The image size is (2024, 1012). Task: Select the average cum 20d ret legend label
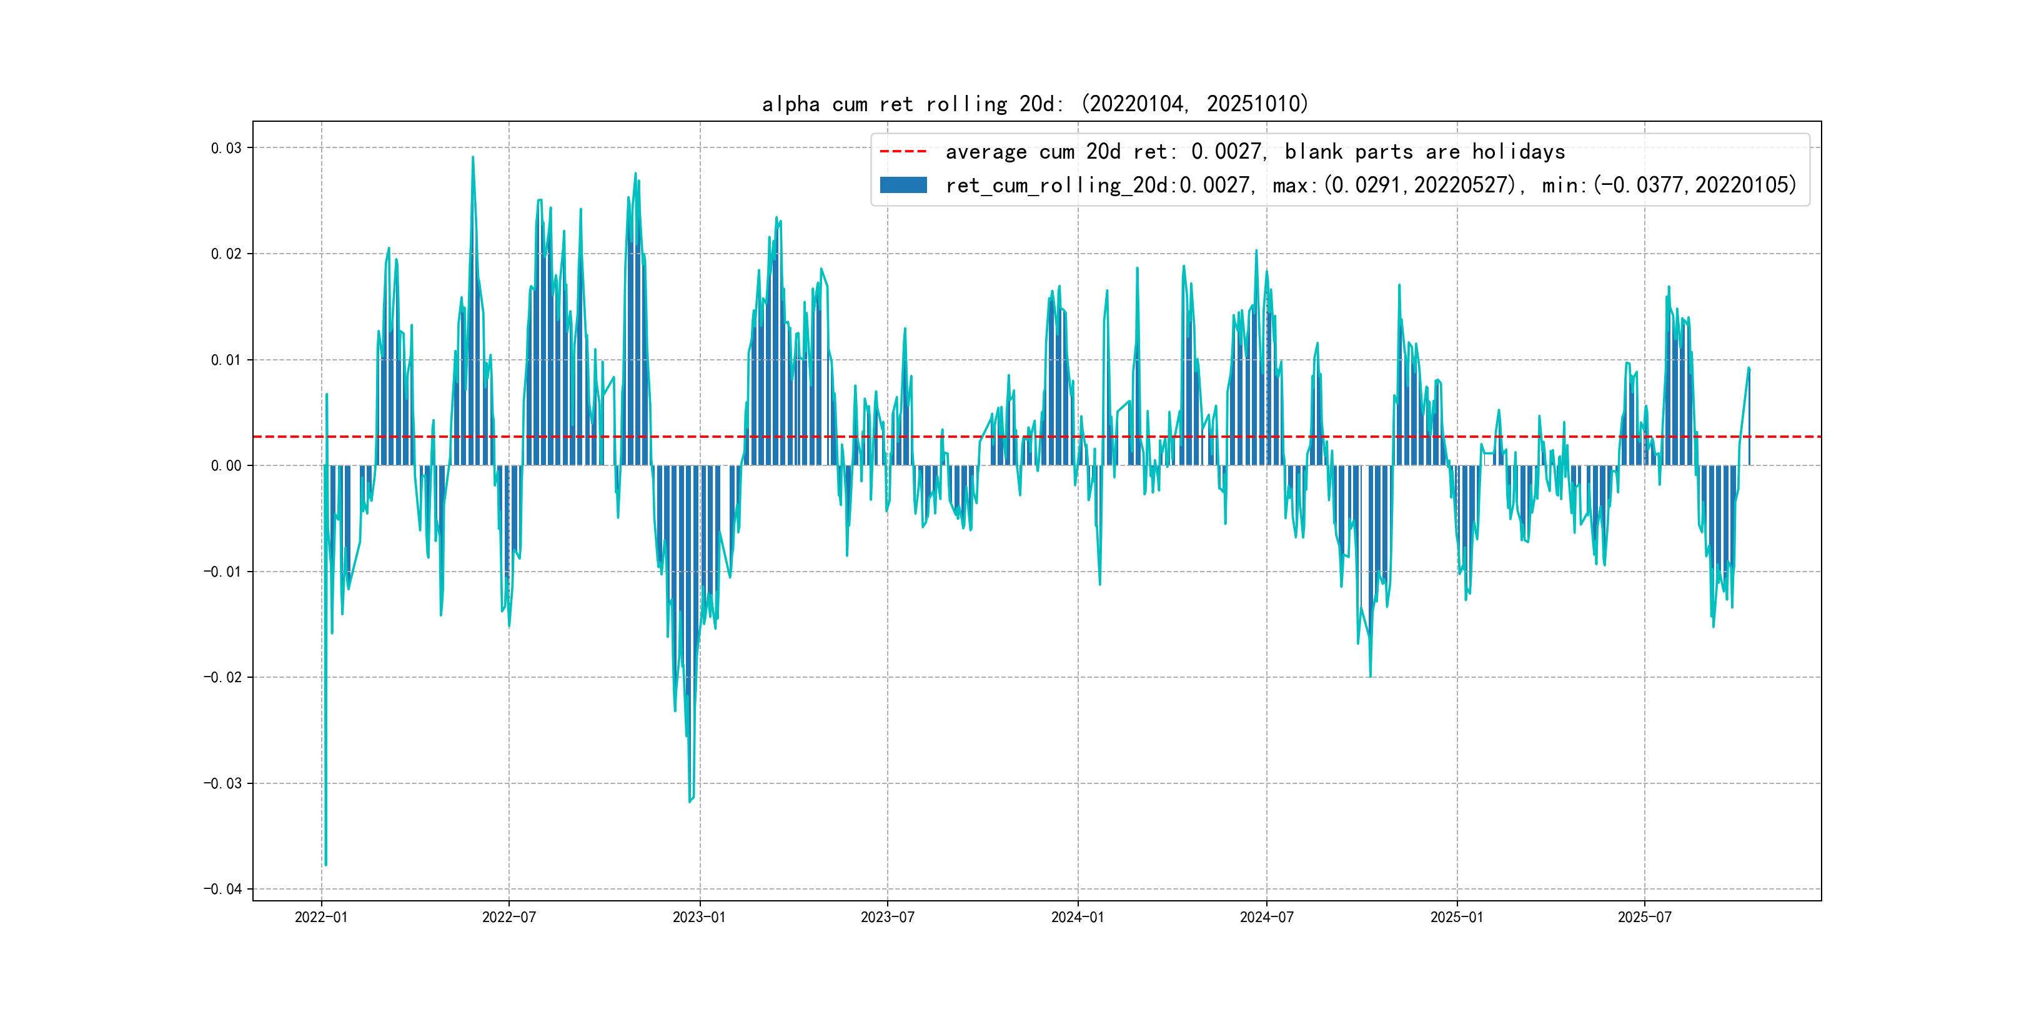click(1254, 152)
